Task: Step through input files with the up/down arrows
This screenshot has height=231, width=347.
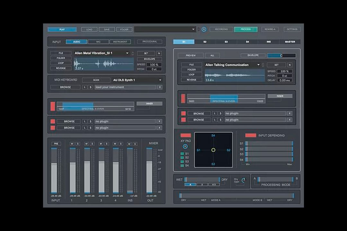Action: point(133,53)
